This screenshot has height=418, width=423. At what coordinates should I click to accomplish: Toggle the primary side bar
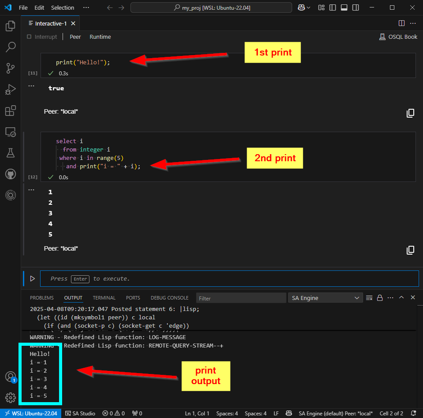(333, 7)
